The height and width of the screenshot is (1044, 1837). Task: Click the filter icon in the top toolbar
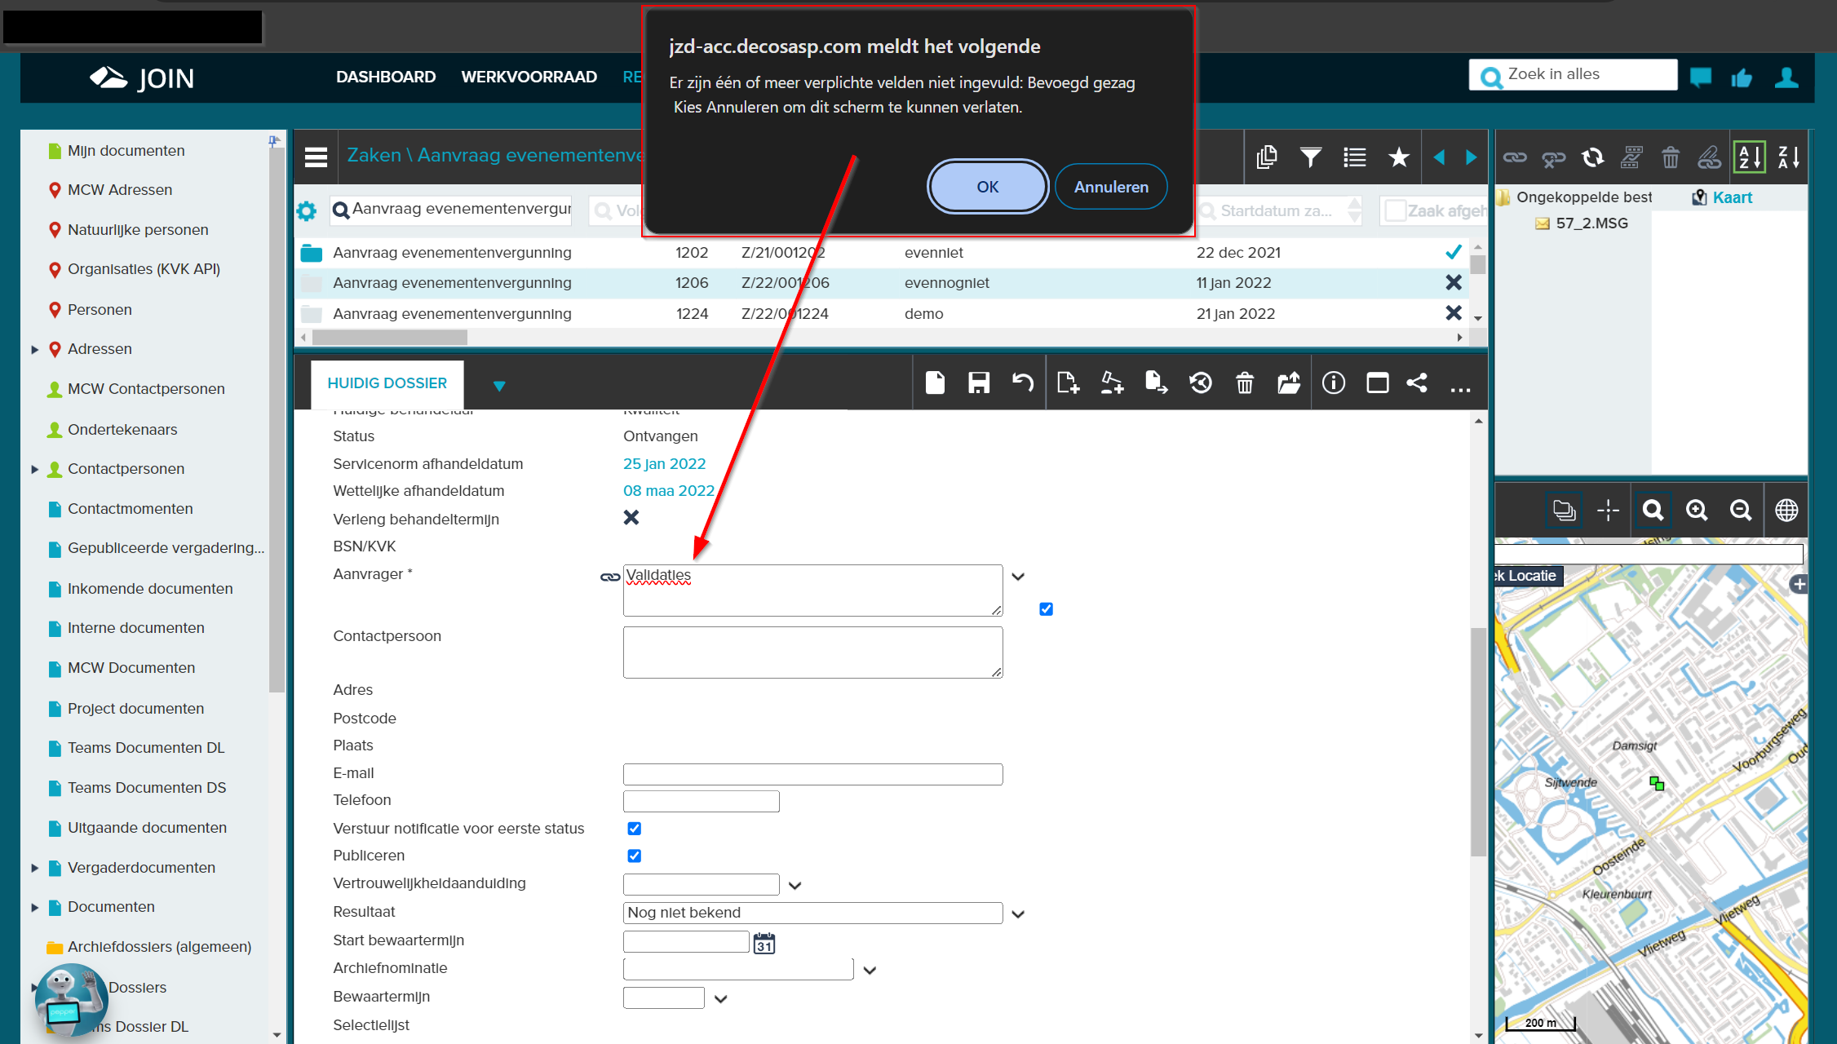tap(1312, 157)
